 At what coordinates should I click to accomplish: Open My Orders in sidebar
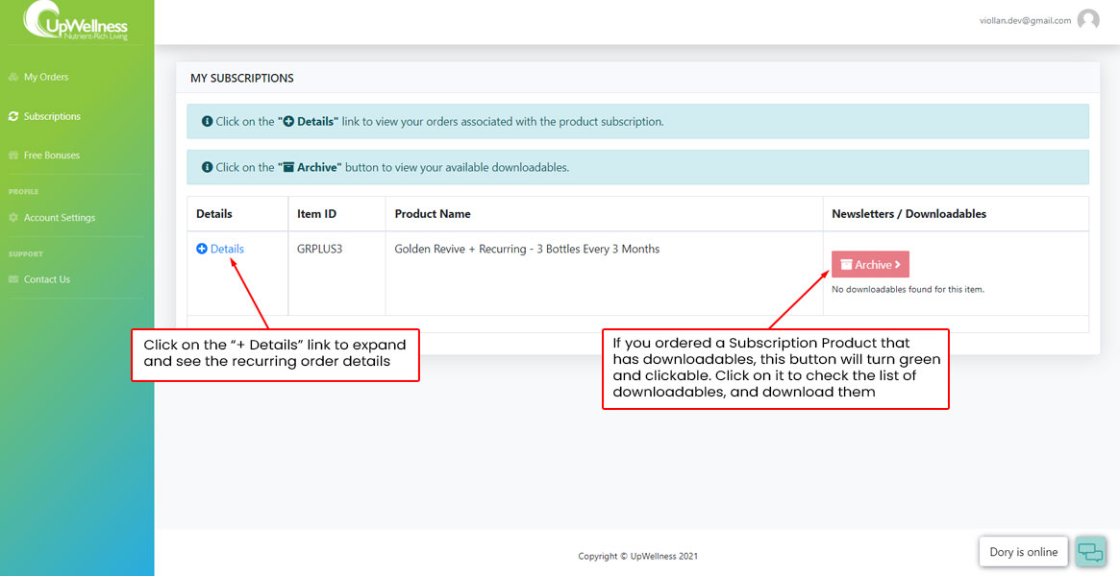(x=38, y=77)
